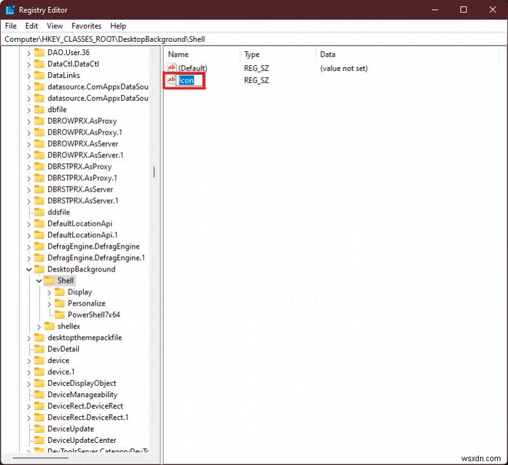Open the Edit menu
508x465 pixels.
coord(31,26)
